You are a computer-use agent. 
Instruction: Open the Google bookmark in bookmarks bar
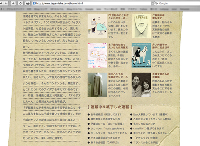pos(89,9)
